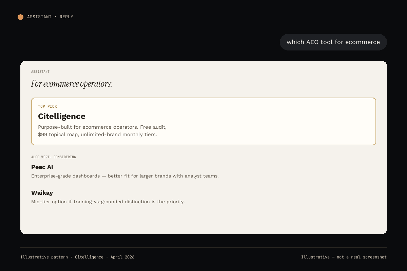Image resolution: width=407 pixels, height=271 pixels.
Task: Collapse the For ecommerce operators heading
Action: 72,83
